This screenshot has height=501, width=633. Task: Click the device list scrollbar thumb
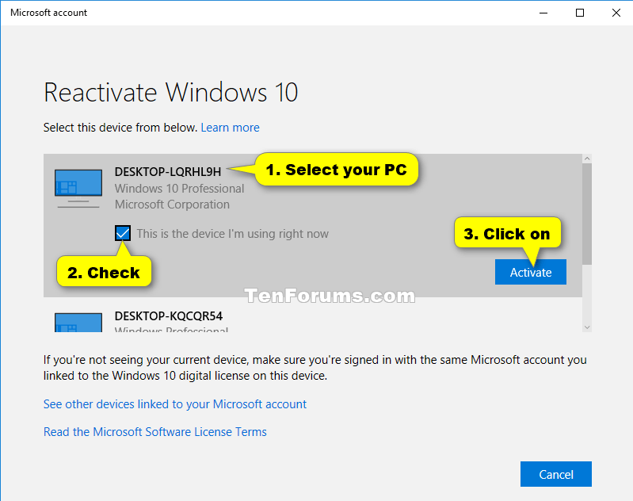click(x=587, y=214)
